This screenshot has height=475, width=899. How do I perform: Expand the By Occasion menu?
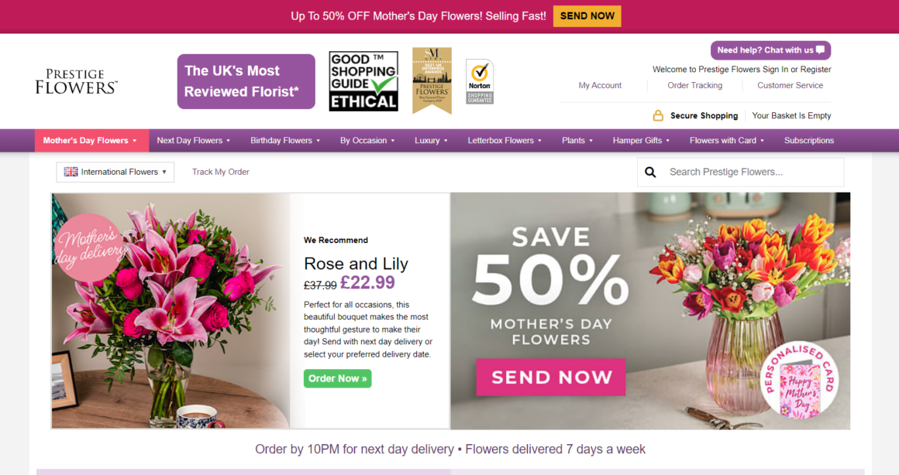click(367, 140)
